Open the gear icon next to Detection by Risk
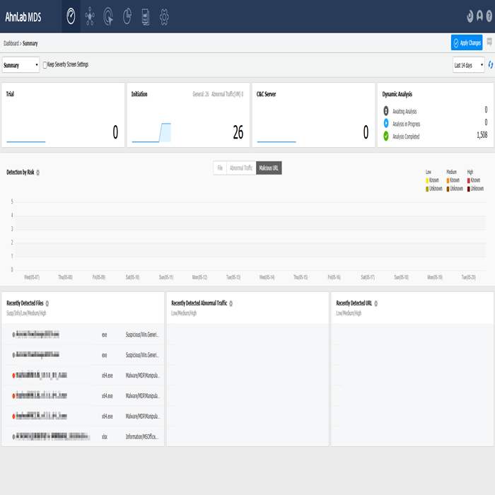The height and width of the screenshot is (495, 495). pos(37,173)
